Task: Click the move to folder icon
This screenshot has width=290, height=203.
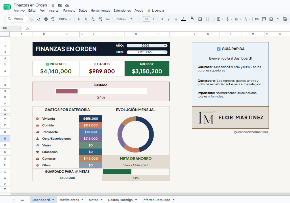Action: pos(60,5)
